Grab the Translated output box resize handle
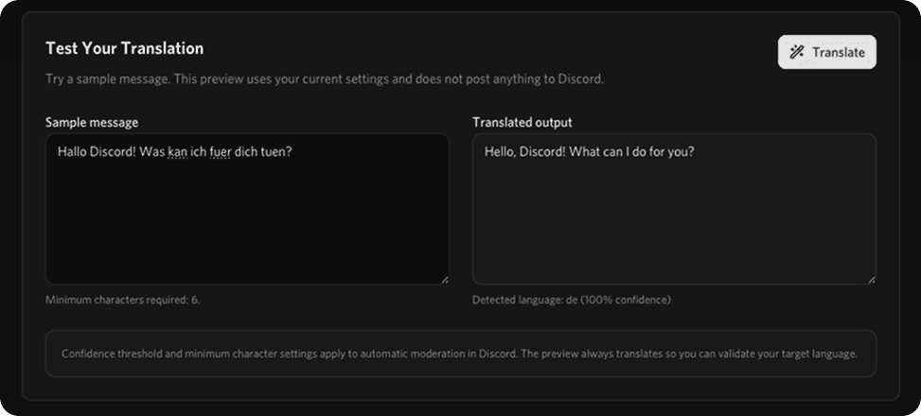The height and width of the screenshot is (416, 921). (x=871, y=279)
